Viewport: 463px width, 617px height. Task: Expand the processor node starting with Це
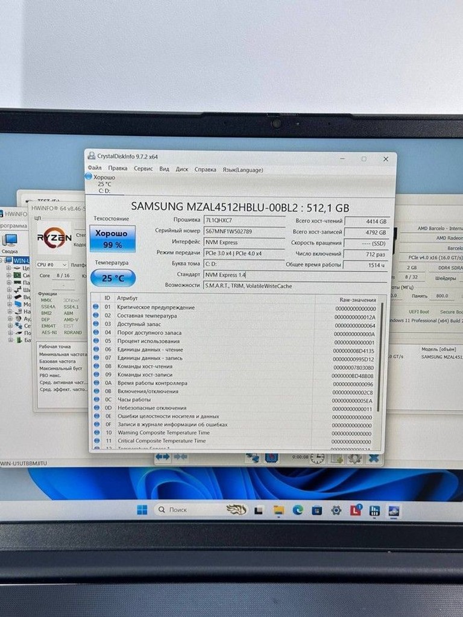point(9,268)
